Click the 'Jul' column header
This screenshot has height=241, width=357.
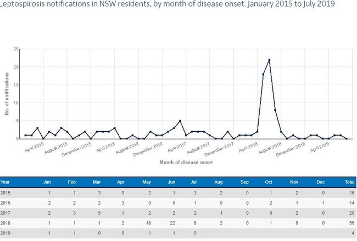[x=193, y=182]
